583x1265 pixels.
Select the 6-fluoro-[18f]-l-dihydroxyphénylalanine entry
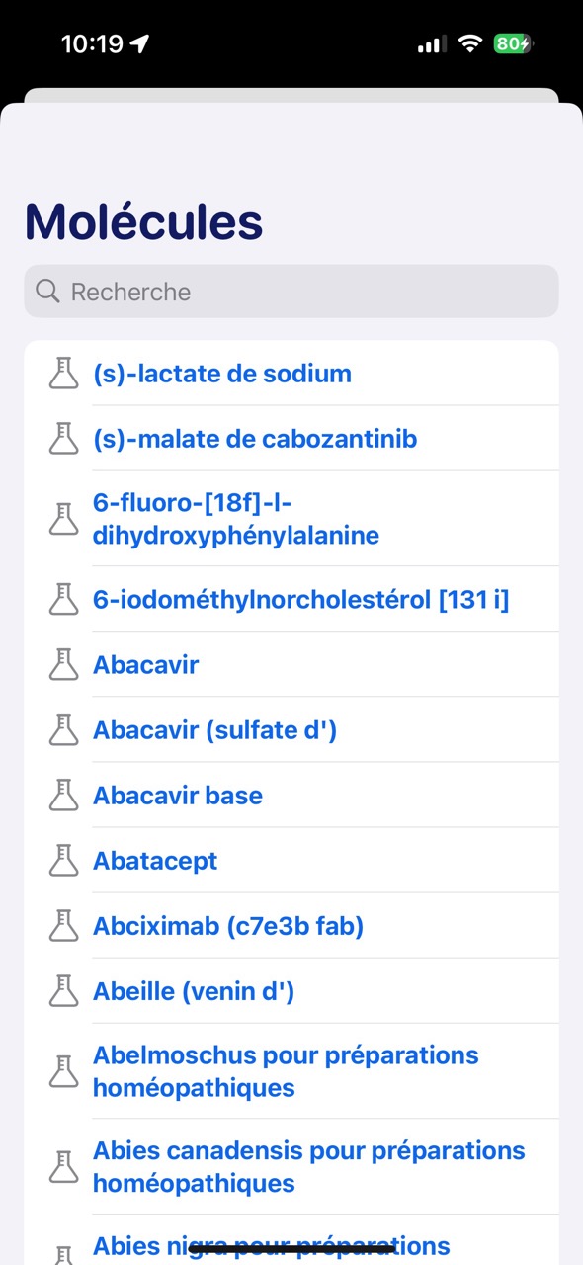[236, 518]
